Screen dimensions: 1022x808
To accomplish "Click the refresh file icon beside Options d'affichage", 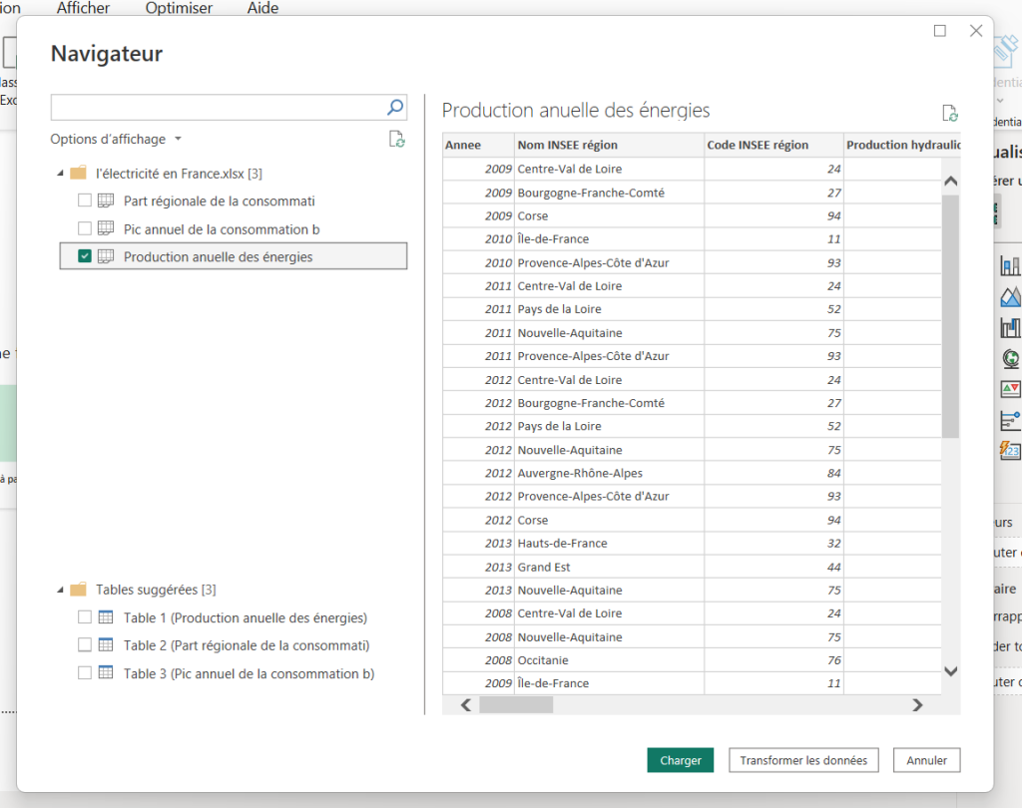I will click(x=397, y=139).
